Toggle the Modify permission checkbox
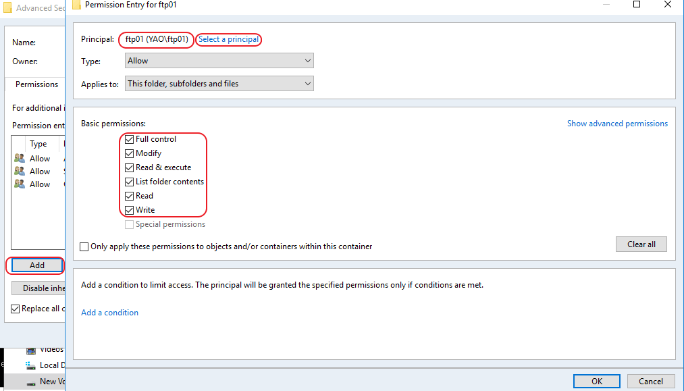Screen dimensions: 684x391 129,153
